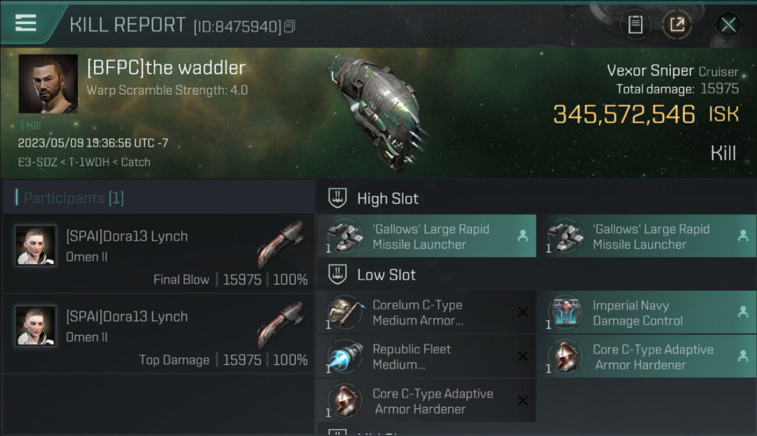Open Dora13 Lynch Top Damage entry
This screenshot has height=436, width=757.
159,333
